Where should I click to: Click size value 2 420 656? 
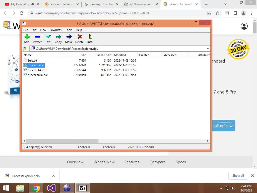[80, 75]
